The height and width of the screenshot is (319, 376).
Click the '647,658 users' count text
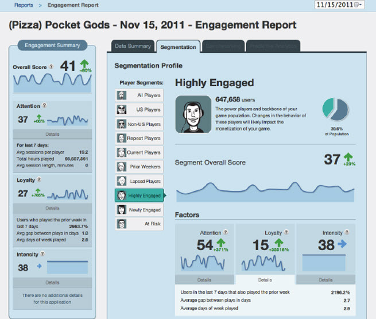coord(235,99)
